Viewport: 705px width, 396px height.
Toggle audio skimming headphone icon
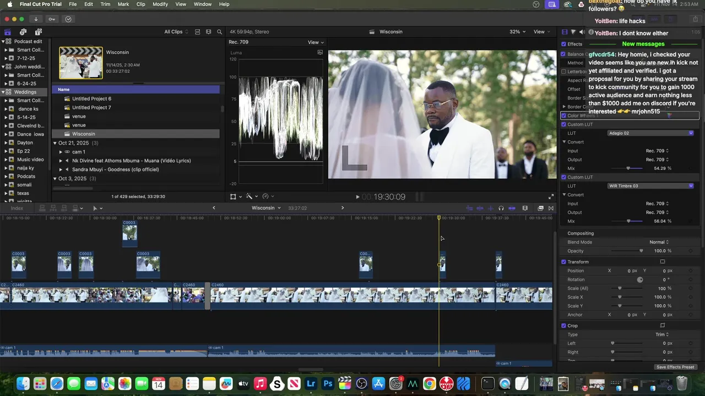(x=501, y=208)
